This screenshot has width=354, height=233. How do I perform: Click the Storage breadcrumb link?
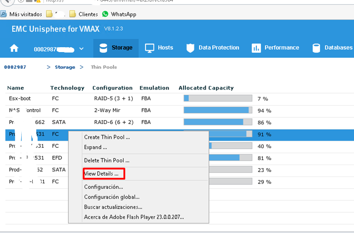tap(65, 67)
